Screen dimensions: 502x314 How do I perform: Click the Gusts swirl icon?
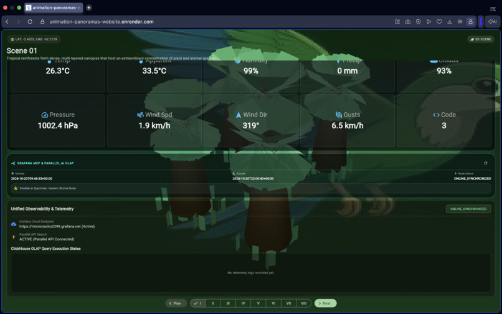[339, 115]
